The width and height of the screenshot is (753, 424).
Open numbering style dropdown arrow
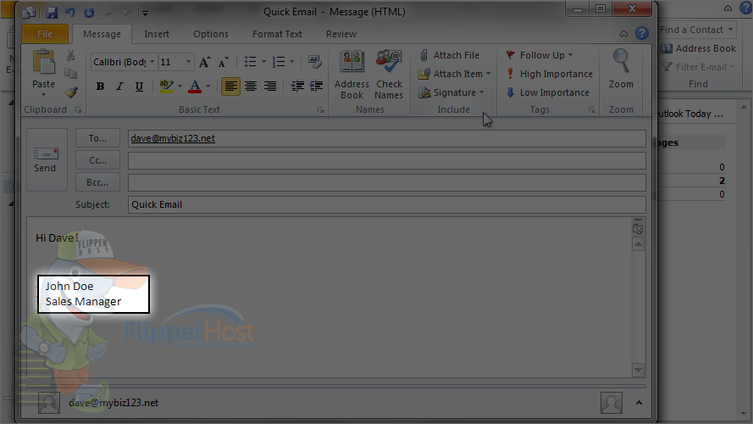[291, 62]
